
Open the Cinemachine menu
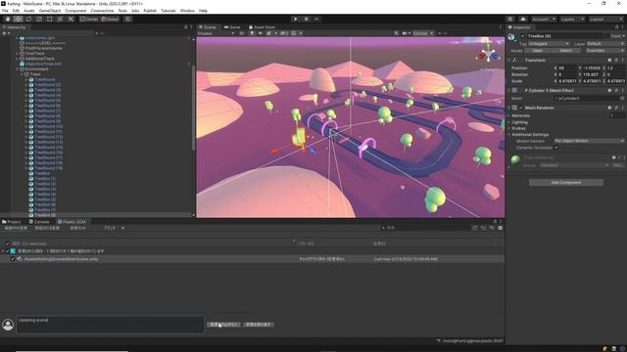[x=102, y=11]
